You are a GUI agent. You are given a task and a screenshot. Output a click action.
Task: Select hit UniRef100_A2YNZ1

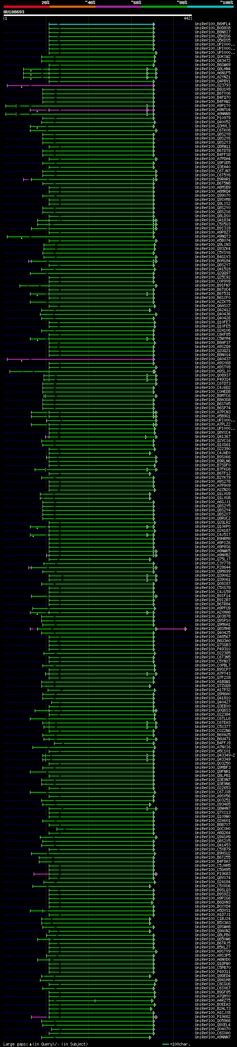click(212, 77)
